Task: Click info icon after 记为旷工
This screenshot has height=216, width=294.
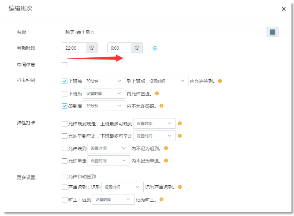Action: (x=161, y=200)
